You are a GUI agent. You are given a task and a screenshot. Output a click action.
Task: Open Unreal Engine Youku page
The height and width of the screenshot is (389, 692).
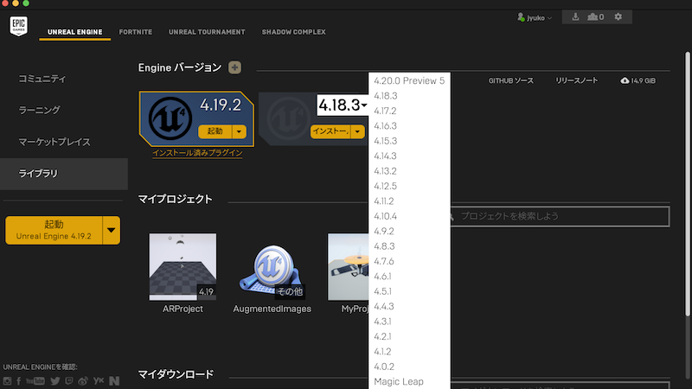[99, 380]
